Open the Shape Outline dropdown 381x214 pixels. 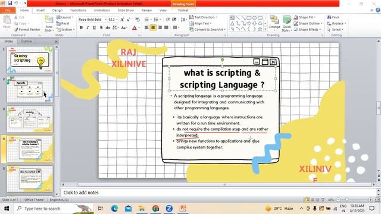[308, 23]
